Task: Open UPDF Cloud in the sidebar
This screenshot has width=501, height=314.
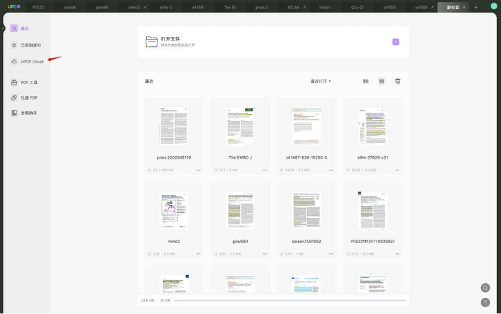Action: 27,61
